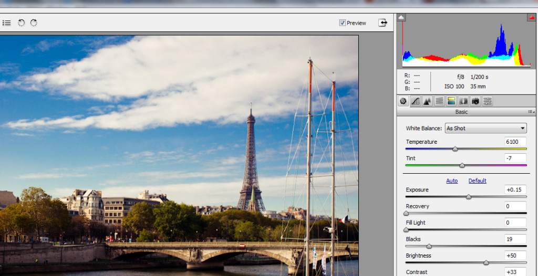
Task: Rotate image 90° clockwise
Action: (x=34, y=23)
